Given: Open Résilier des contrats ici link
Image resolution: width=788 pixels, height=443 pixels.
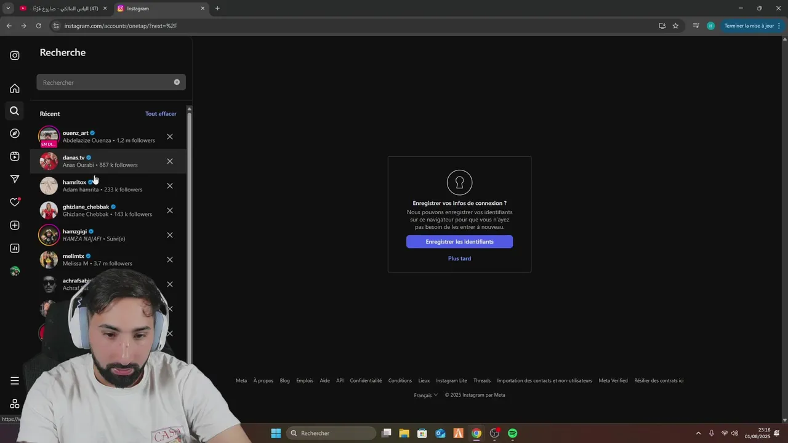Looking at the screenshot, I should click(659, 380).
